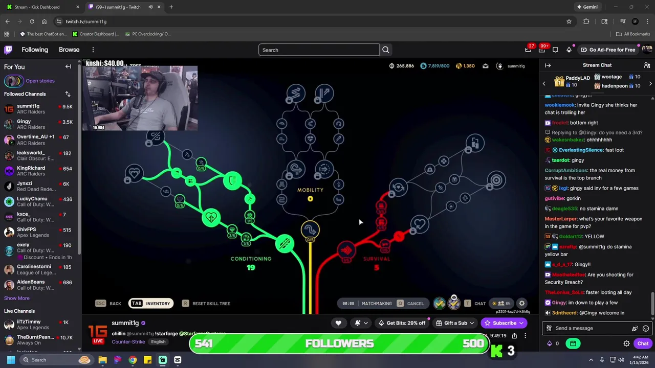Open stories link

40,81
